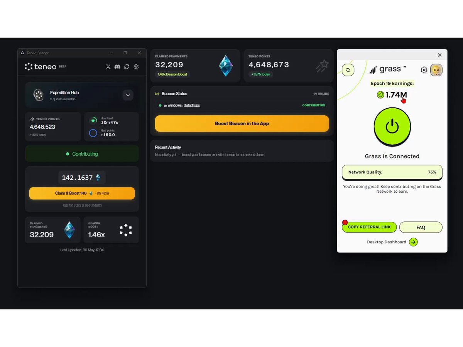This screenshot has height=347, width=463.
Task: Open the Discord icon in Teneo header
Action: (x=117, y=67)
